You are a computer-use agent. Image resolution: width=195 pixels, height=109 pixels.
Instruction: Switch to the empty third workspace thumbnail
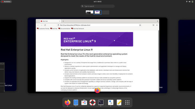click(105, 12)
